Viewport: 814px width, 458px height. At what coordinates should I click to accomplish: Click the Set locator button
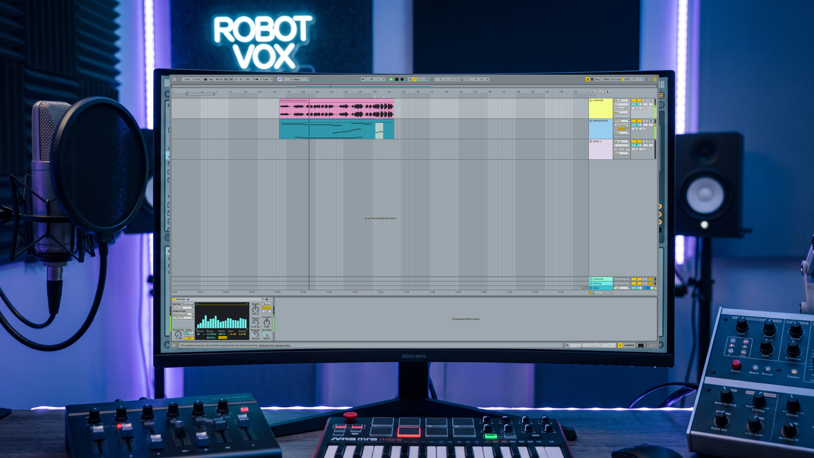593,91
